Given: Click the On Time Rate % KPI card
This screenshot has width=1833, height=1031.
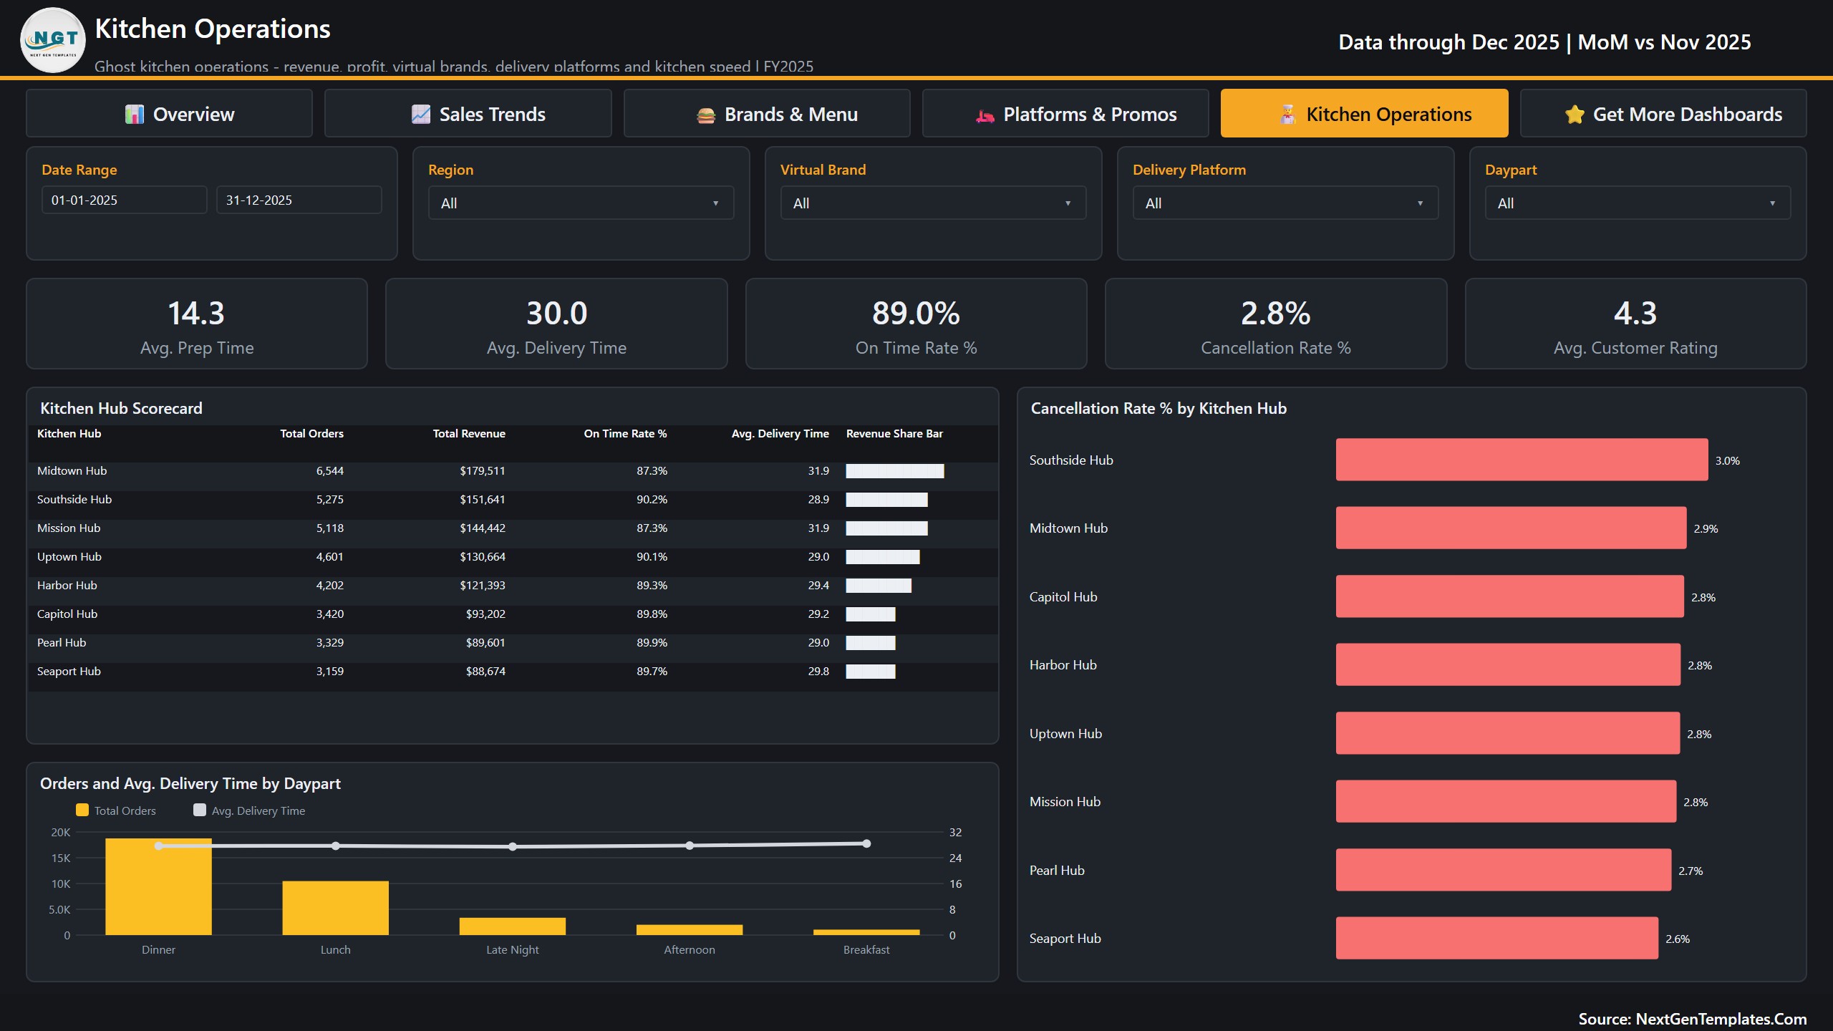Looking at the screenshot, I should [916, 324].
